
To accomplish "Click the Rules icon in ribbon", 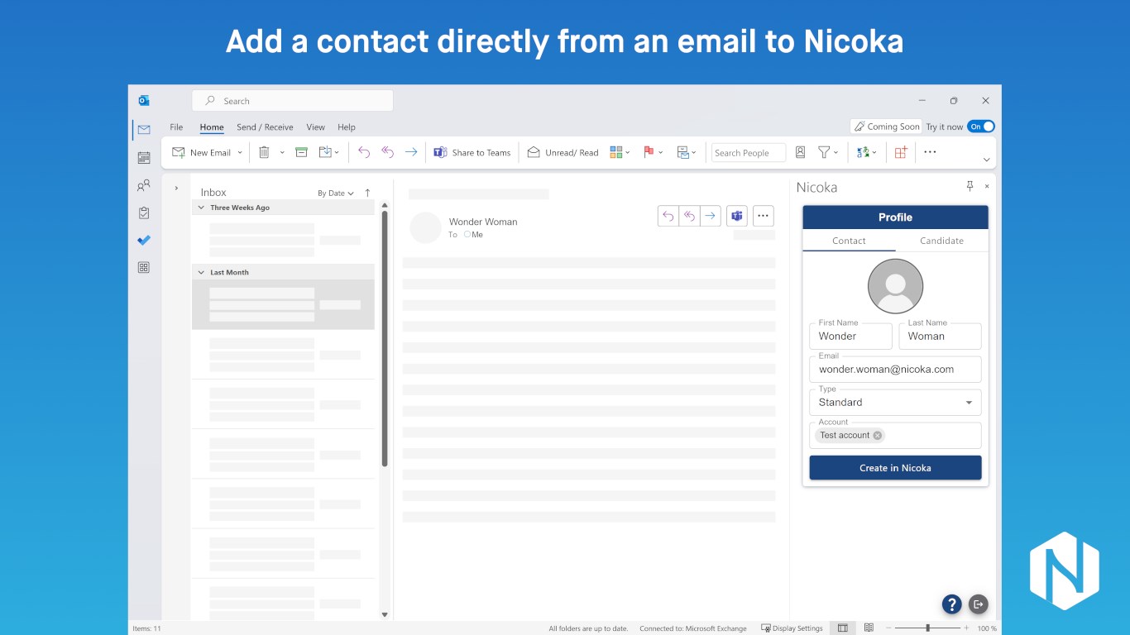I will [x=682, y=152].
